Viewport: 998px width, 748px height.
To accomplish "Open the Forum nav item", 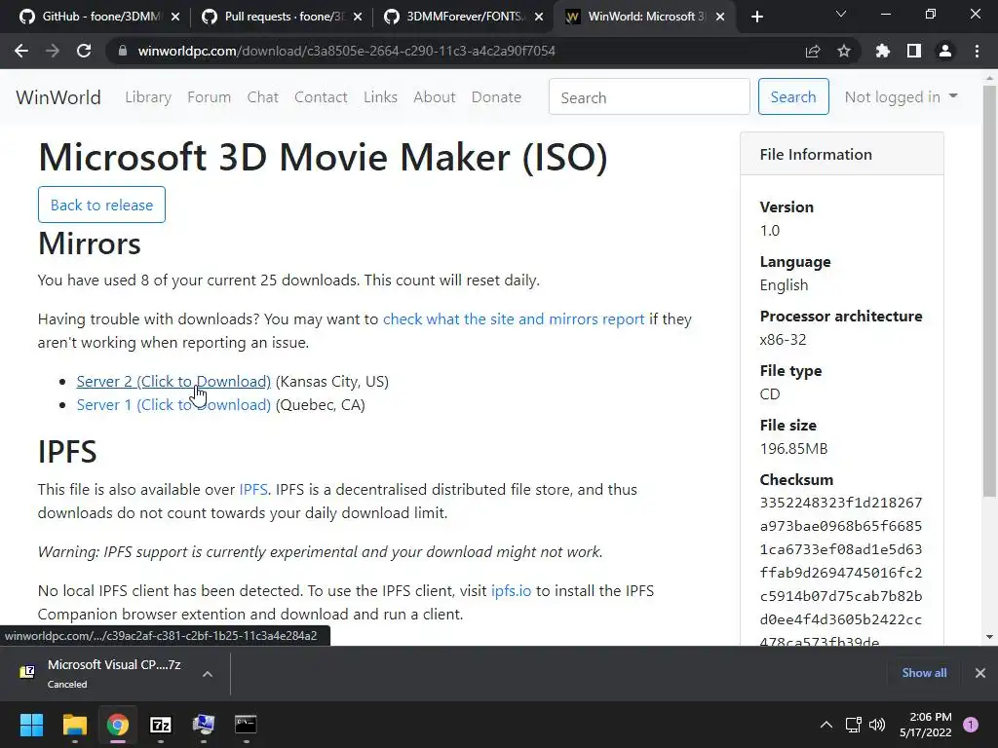I will pyautogui.click(x=209, y=97).
